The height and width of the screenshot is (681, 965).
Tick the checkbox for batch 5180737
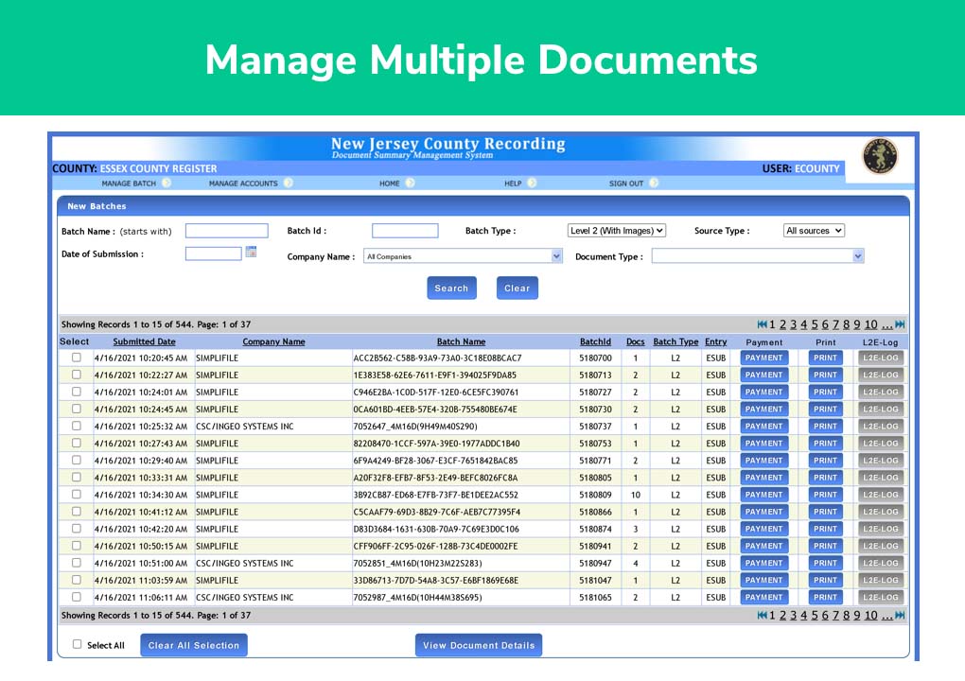[77, 426]
